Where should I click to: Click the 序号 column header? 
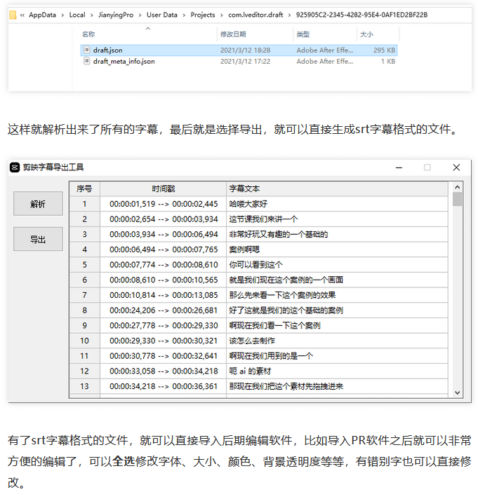[84, 189]
